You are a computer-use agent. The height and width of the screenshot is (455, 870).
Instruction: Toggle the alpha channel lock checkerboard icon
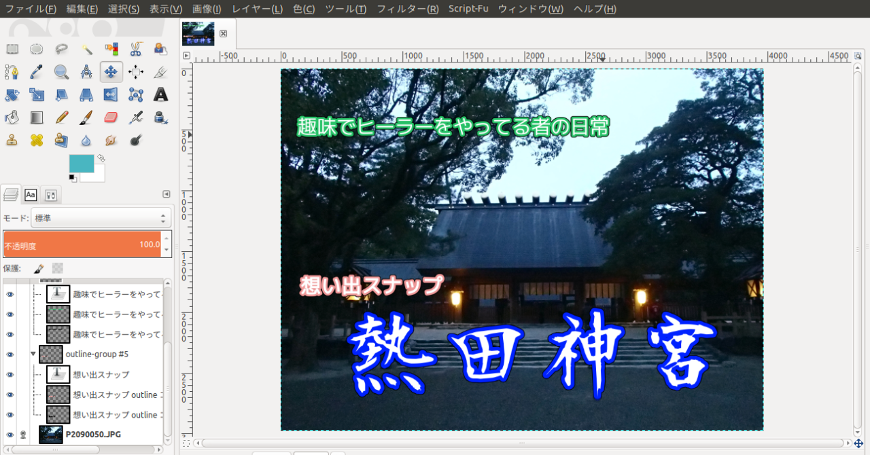[58, 269]
